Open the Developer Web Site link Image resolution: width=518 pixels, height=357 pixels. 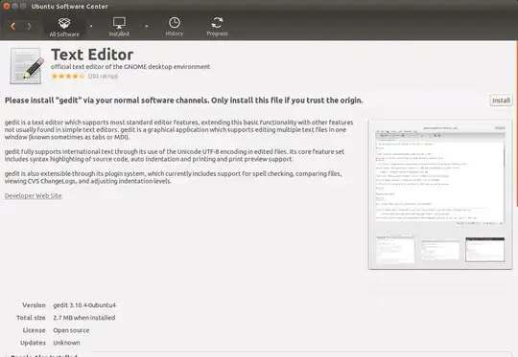(33, 196)
